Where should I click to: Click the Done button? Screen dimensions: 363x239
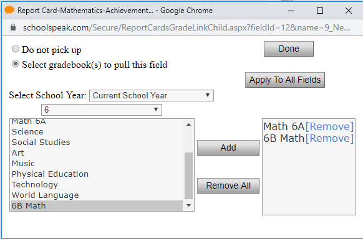click(289, 49)
